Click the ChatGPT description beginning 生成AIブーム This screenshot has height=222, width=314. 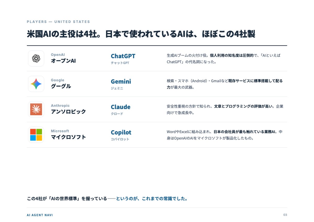(223, 59)
